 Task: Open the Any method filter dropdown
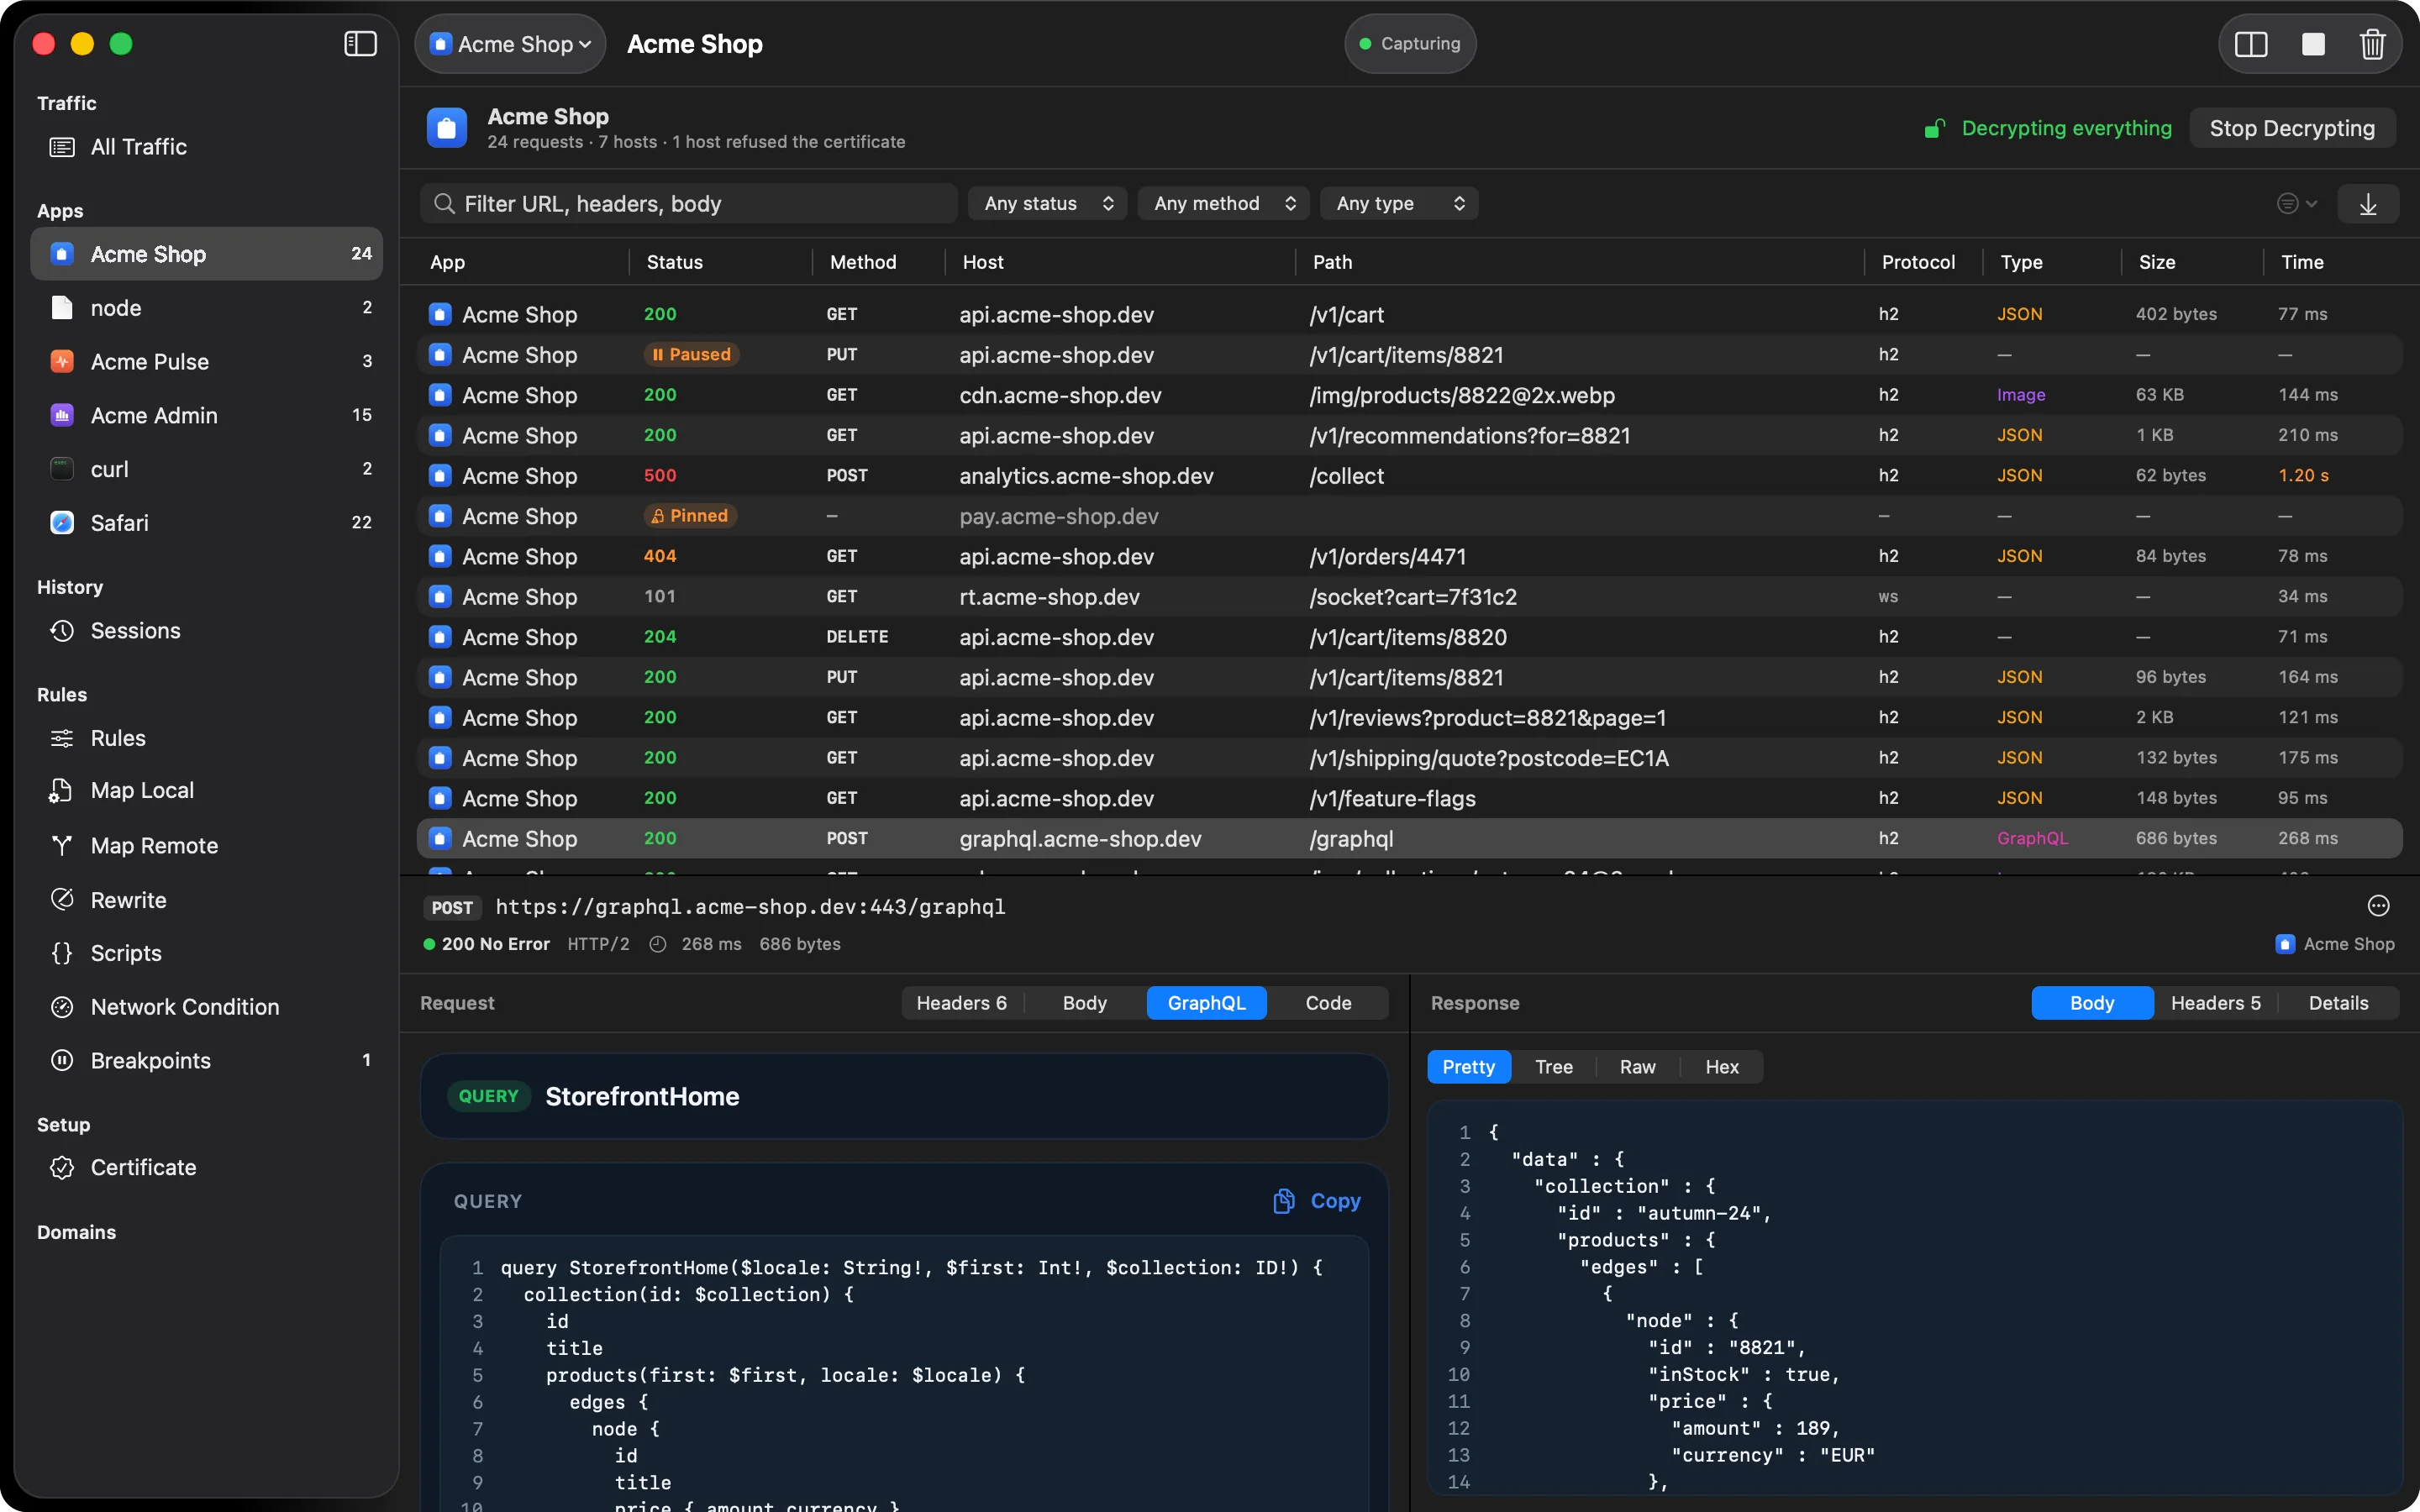tap(1223, 204)
